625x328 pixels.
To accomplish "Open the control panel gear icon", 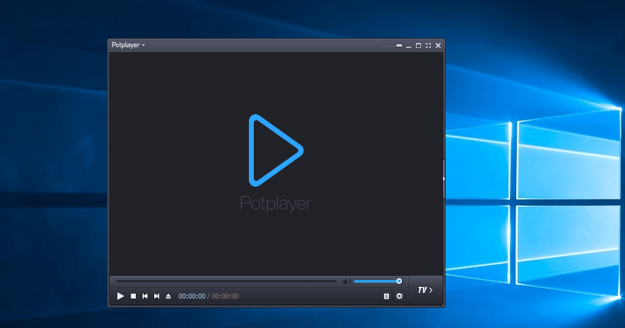I will [x=399, y=296].
